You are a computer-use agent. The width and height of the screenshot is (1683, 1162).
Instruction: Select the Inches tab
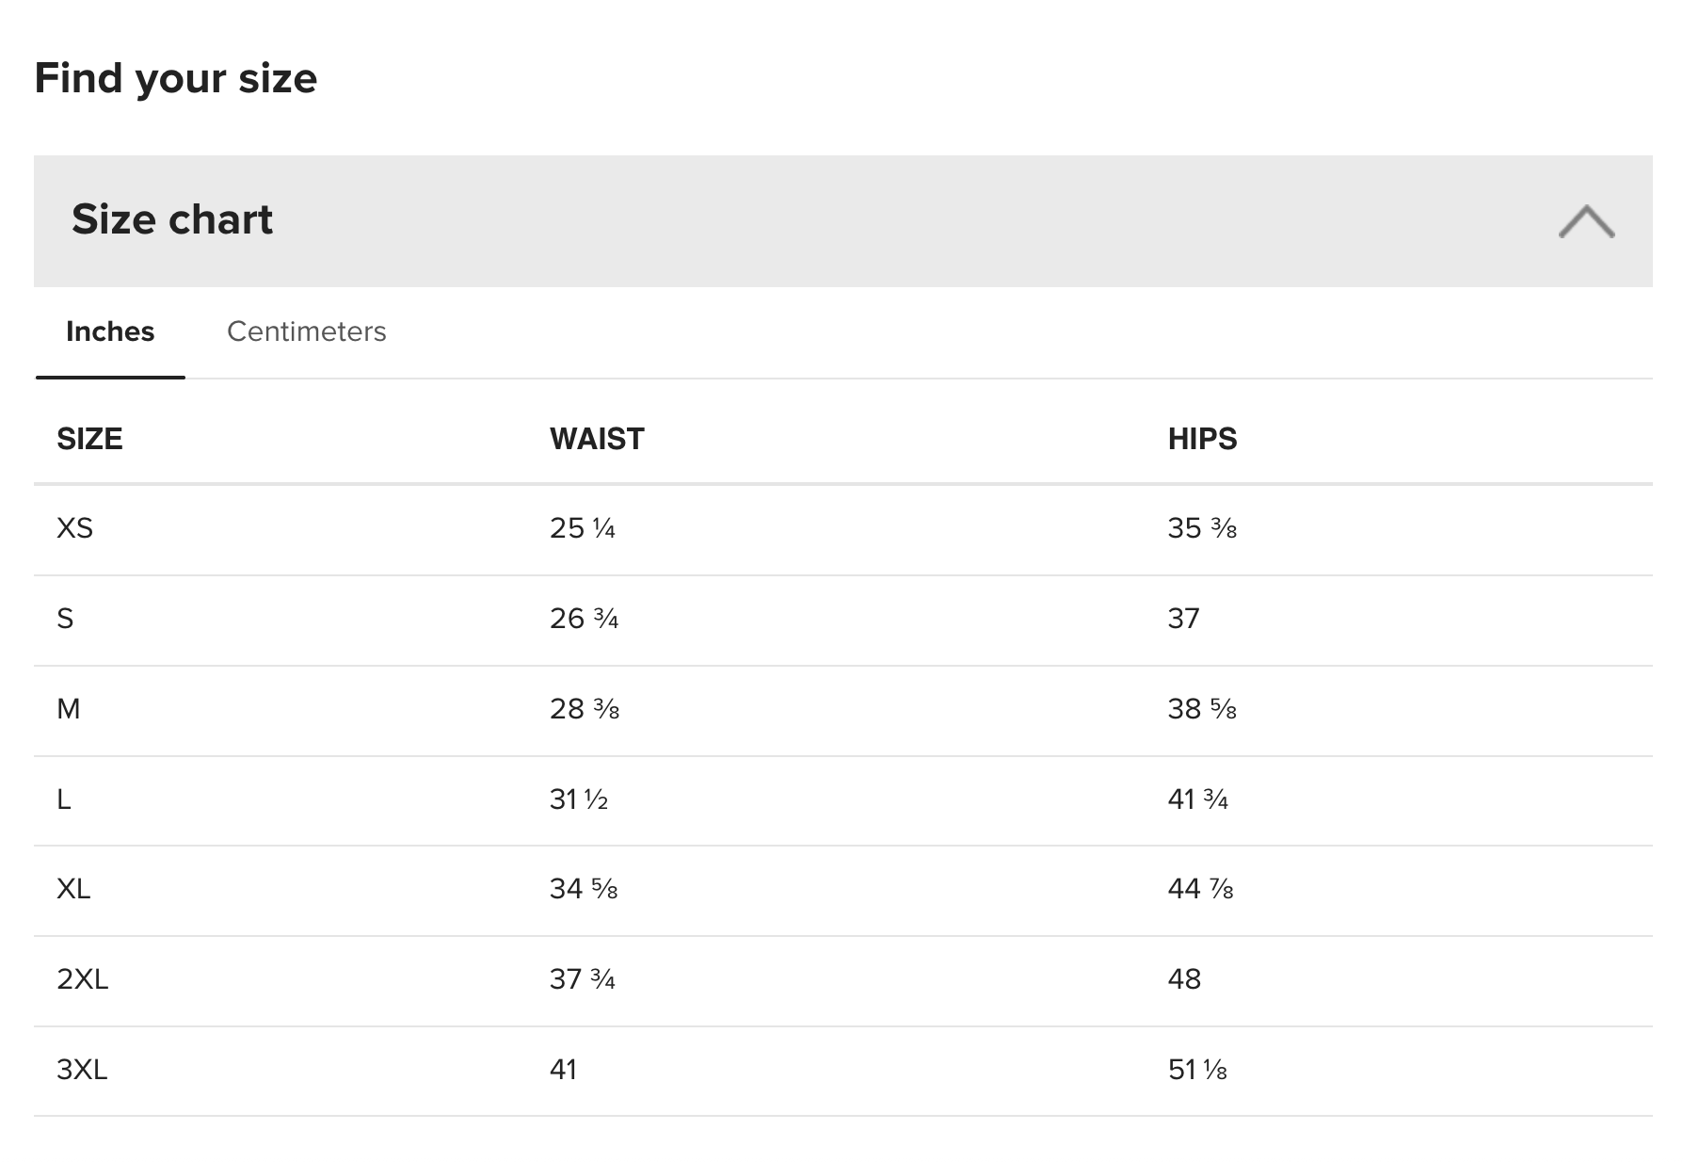[x=110, y=331]
